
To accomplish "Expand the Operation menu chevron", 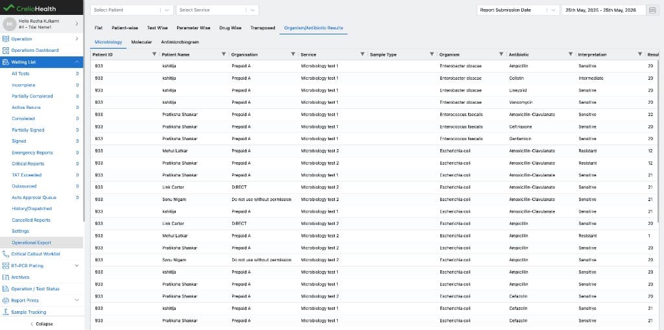I will point(77,39).
